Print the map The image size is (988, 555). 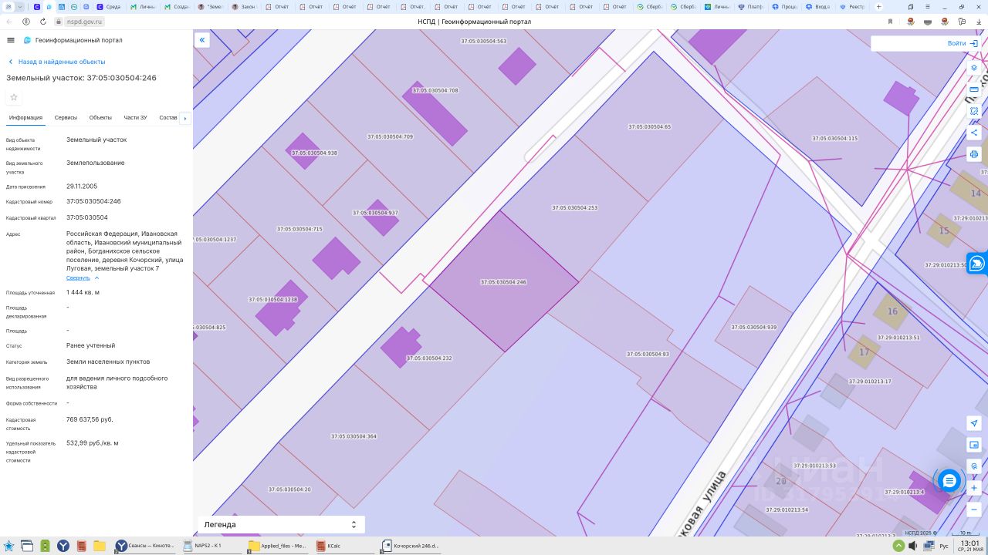(974, 154)
